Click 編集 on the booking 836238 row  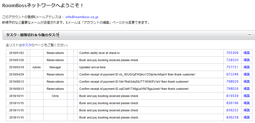click(246, 117)
